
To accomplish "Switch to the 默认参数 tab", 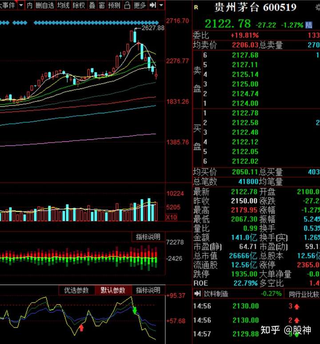I will (113, 290).
